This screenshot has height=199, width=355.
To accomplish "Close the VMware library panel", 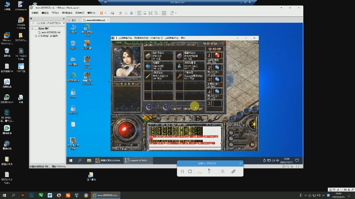I will pos(64,19).
